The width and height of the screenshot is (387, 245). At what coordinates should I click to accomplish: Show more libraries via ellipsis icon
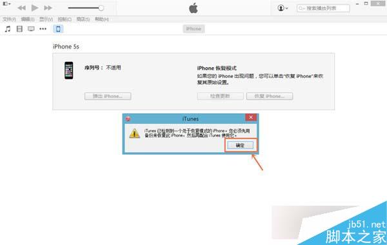click(x=43, y=29)
